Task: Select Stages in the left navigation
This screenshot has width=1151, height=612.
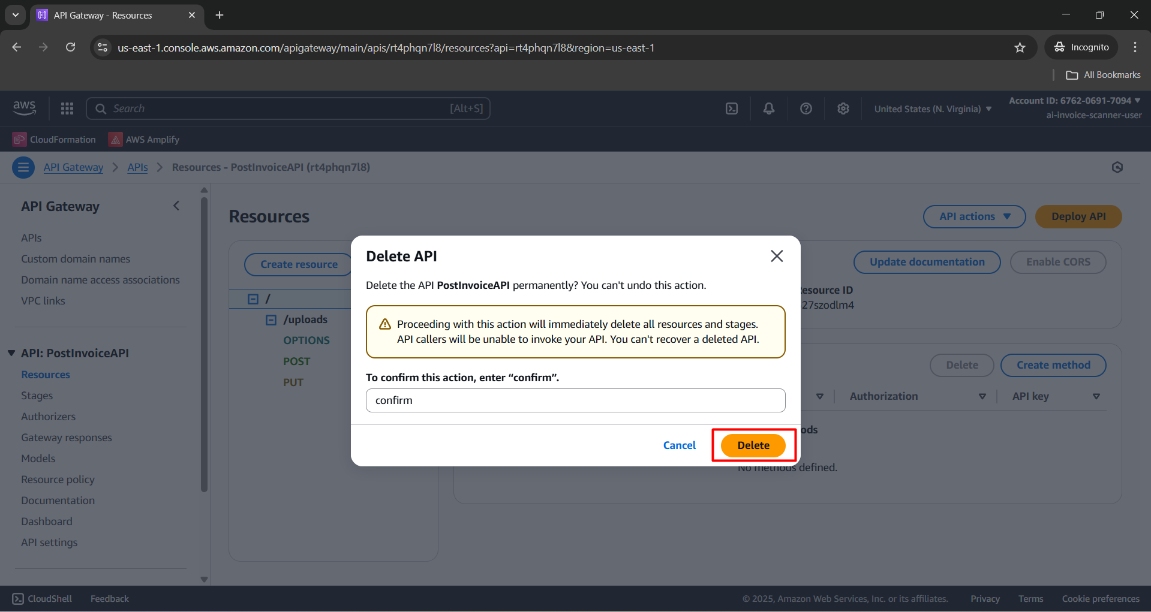Action: click(37, 395)
